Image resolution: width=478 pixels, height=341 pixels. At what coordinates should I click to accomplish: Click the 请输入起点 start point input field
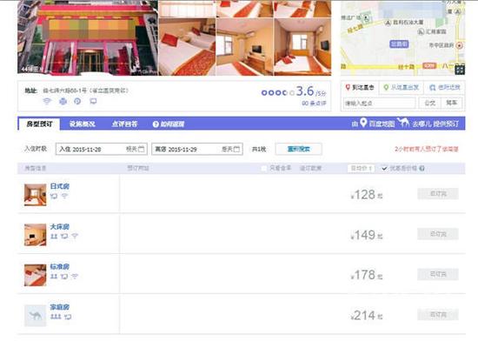click(380, 104)
